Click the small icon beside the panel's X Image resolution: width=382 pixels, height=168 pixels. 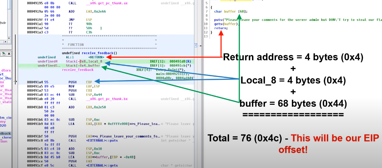click(4, 53)
